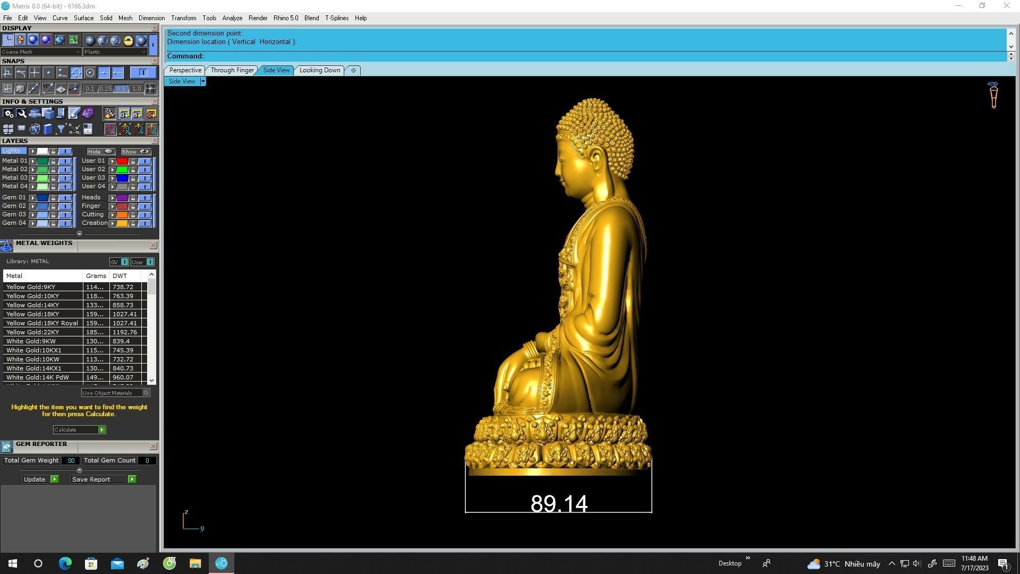Toggle the GV library switch
Viewport: 1020px width, 574px height.
tap(119, 262)
